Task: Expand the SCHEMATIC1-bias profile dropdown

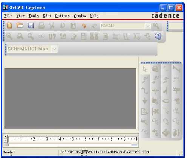Action: coord(55,49)
